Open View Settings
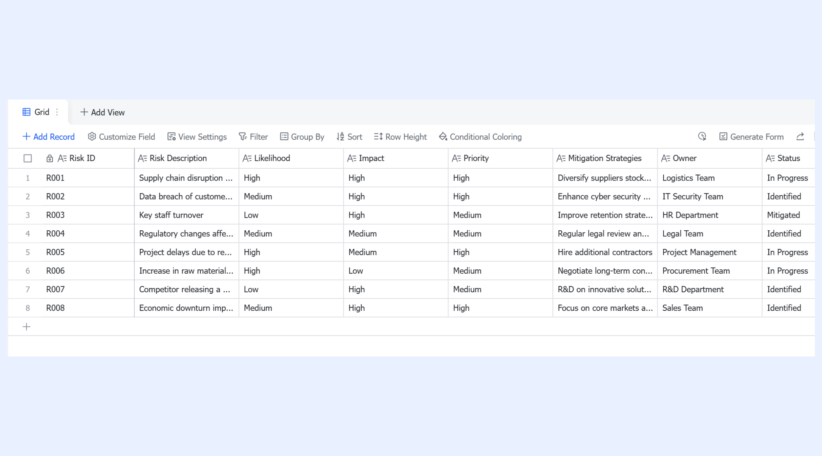The width and height of the screenshot is (822, 456). 197,137
